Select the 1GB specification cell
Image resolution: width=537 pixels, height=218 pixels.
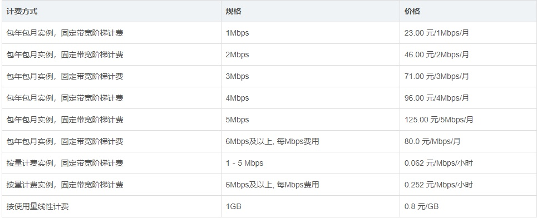pyautogui.click(x=311, y=206)
